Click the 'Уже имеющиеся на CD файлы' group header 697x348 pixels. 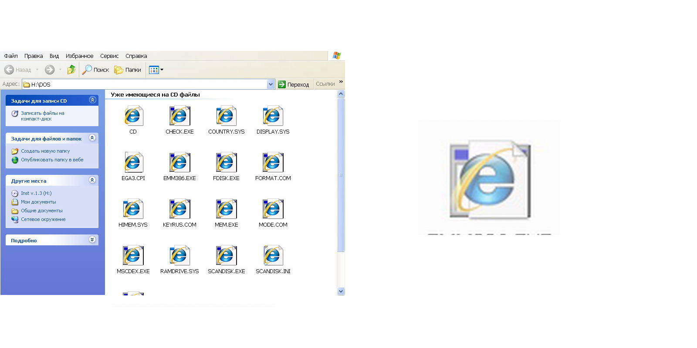point(155,94)
